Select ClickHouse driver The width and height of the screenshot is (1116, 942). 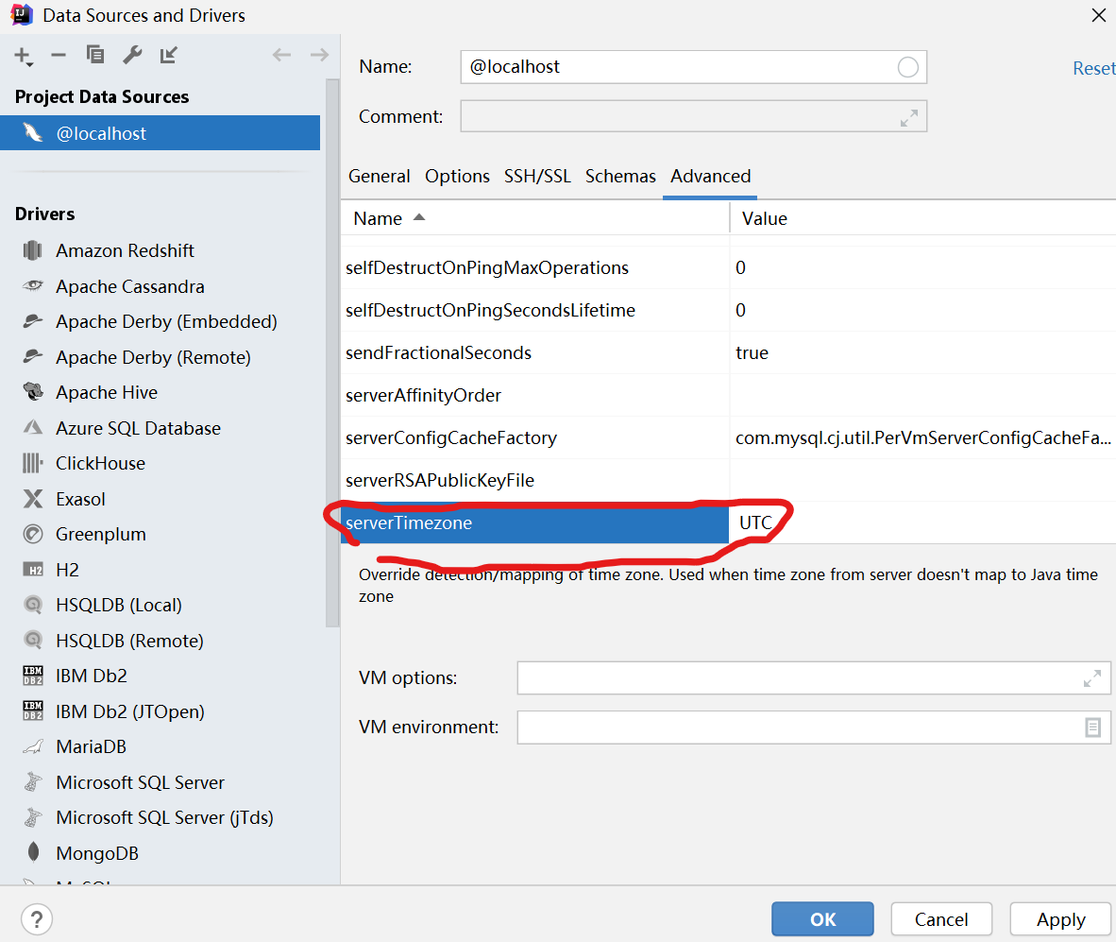coord(100,464)
